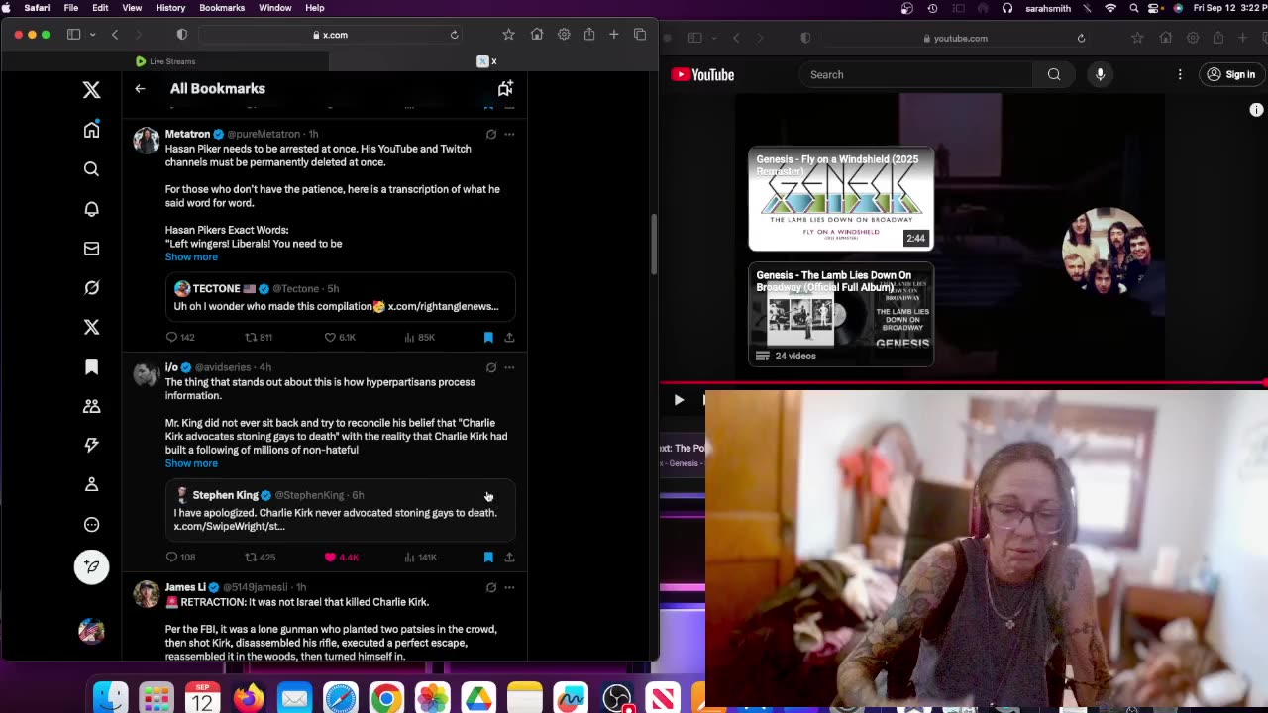Remove bookmark on the i/o post

click(x=488, y=558)
